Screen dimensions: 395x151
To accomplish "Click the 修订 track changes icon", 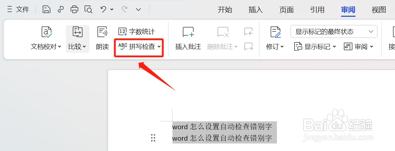I will [x=275, y=32].
